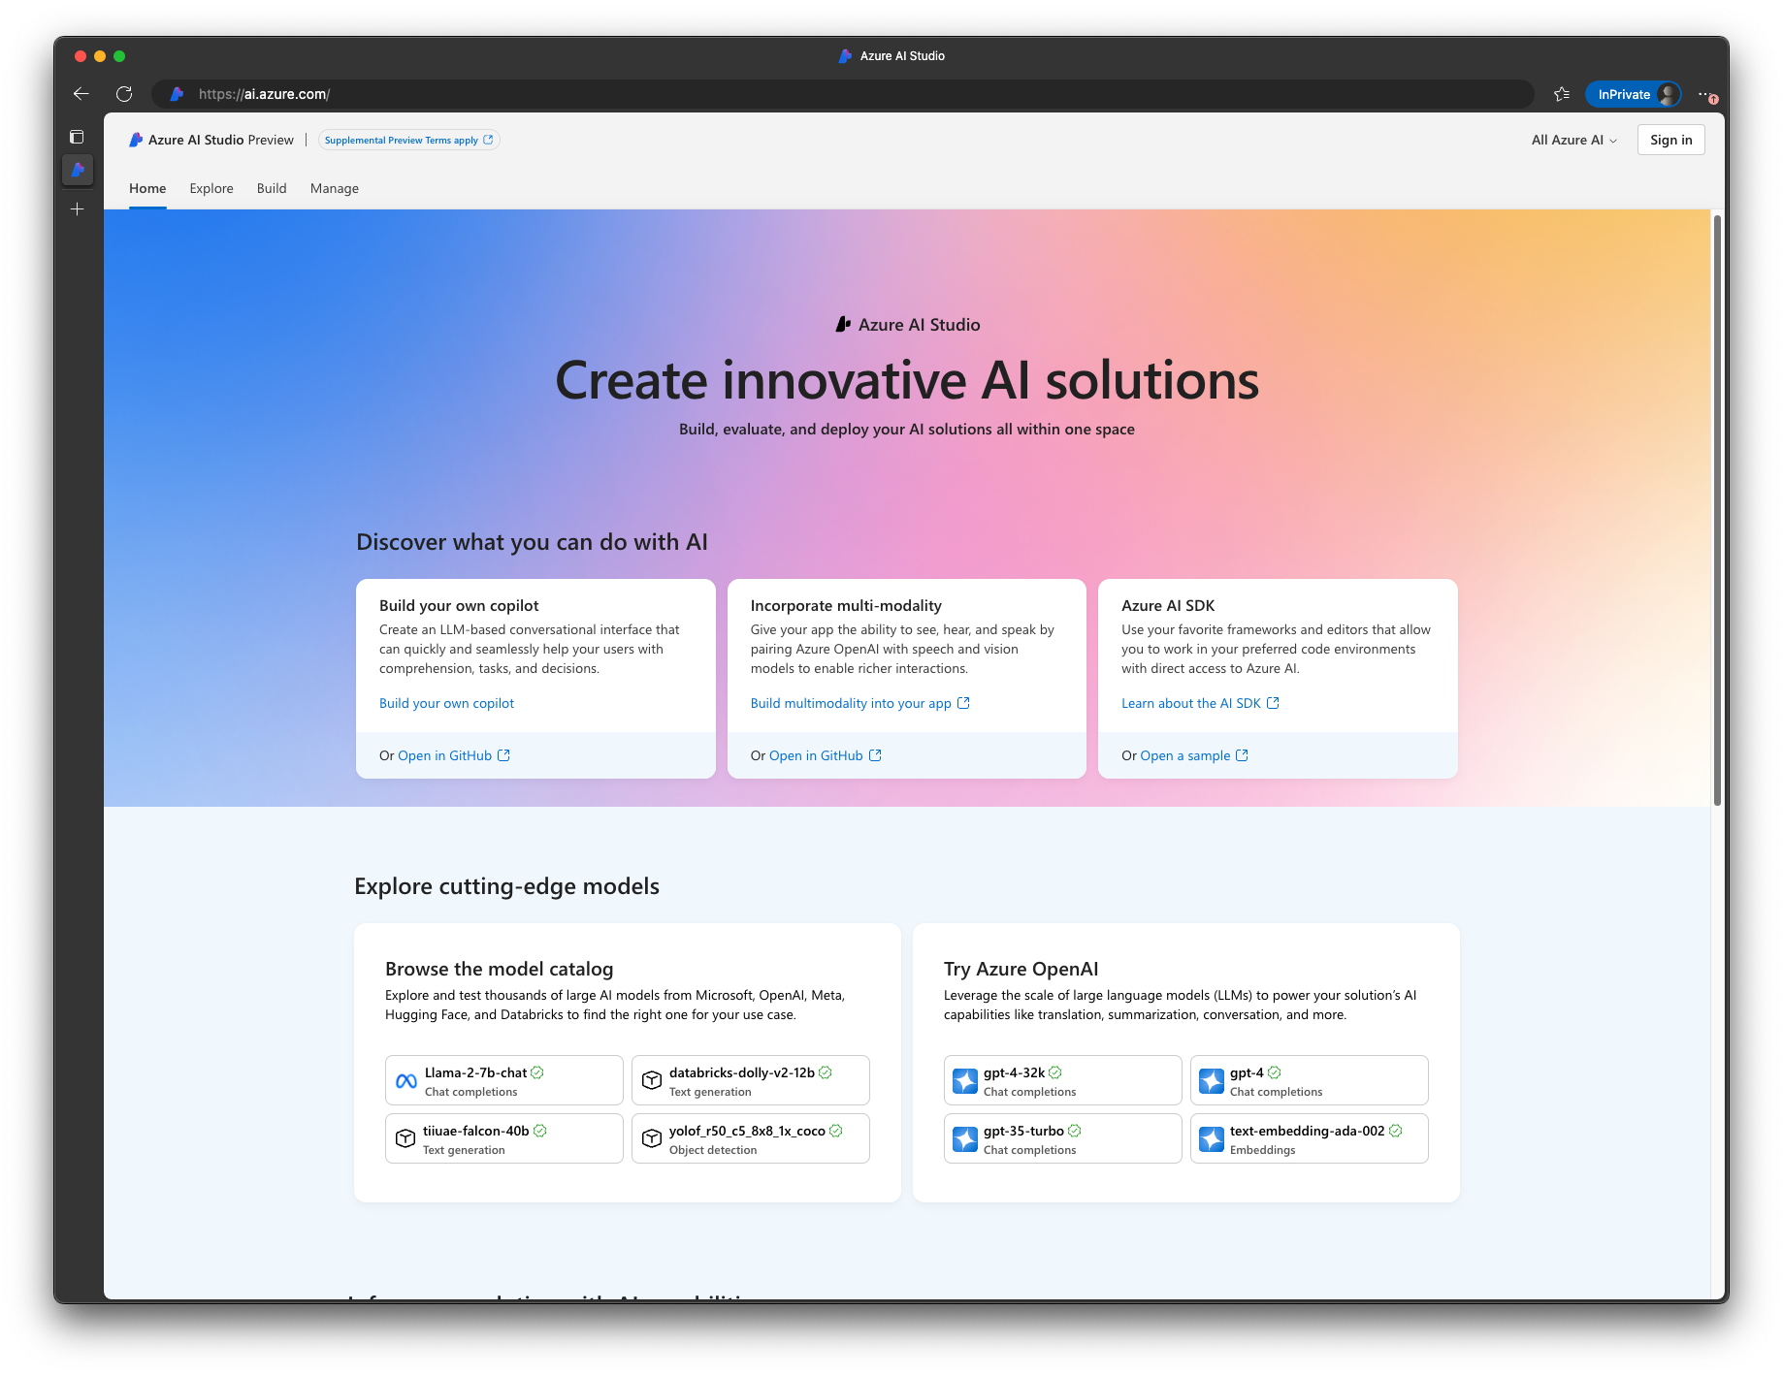Select the text-embedding-ada-002 model card

tap(1309, 1138)
